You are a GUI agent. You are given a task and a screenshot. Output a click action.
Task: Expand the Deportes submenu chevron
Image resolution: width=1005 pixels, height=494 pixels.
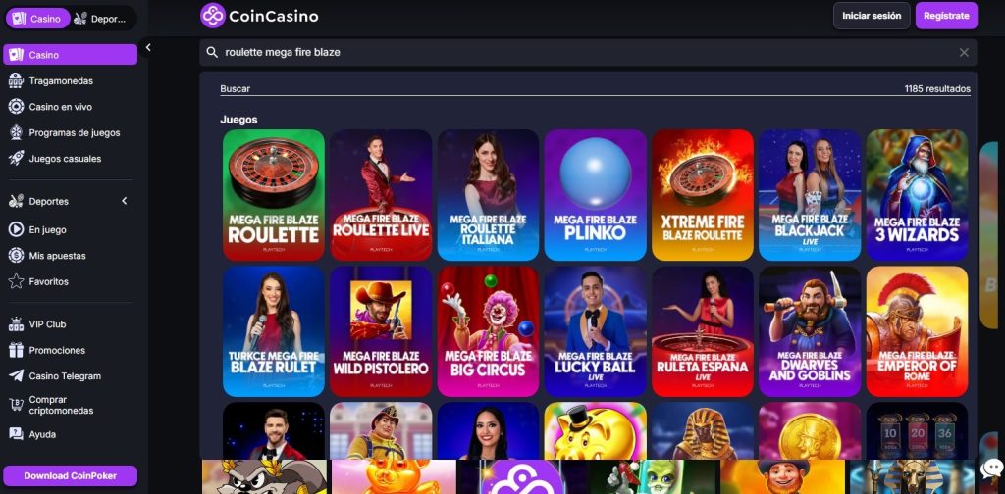[125, 201]
